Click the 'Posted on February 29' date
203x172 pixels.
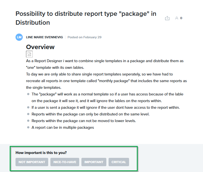(84, 37)
